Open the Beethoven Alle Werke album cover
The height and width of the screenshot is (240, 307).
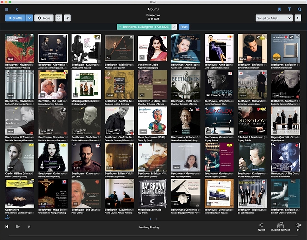click(53, 48)
